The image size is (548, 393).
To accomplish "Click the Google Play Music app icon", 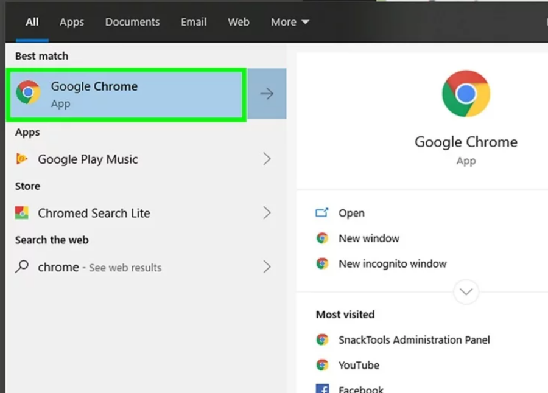I will coord(22,159).
